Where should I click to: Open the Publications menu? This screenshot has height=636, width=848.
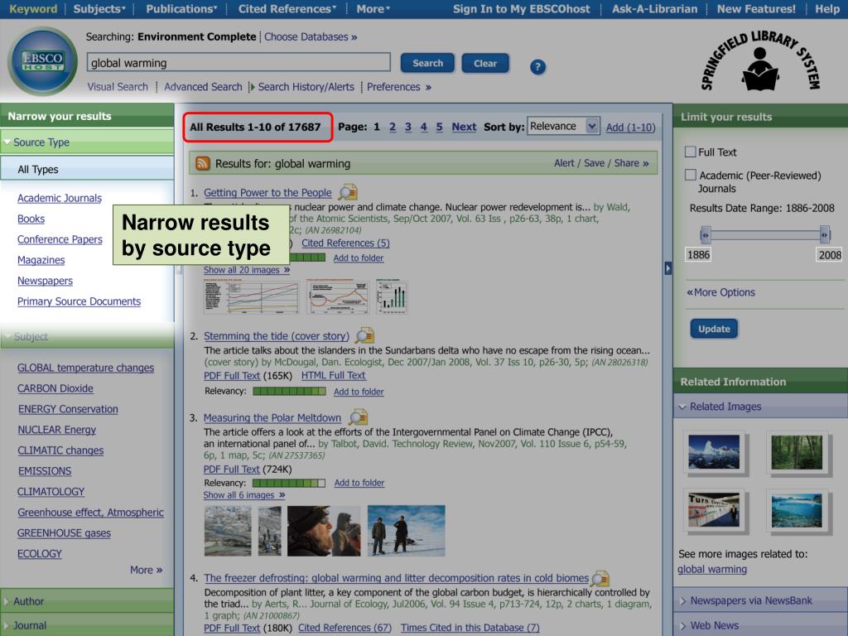181,8
